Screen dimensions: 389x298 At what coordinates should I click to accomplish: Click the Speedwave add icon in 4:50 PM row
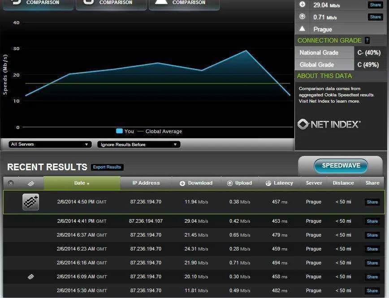point(31,202)
